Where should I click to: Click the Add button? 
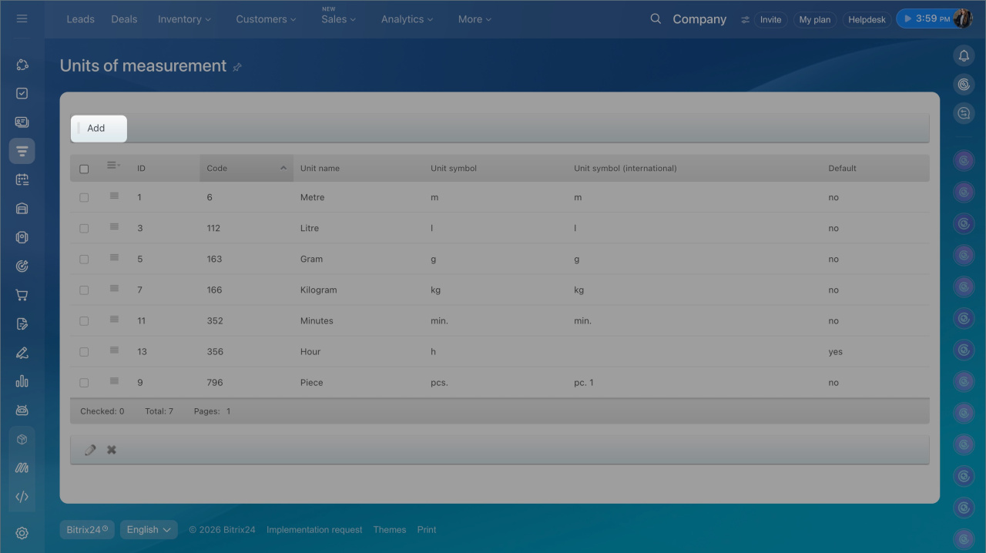point(98,129)
